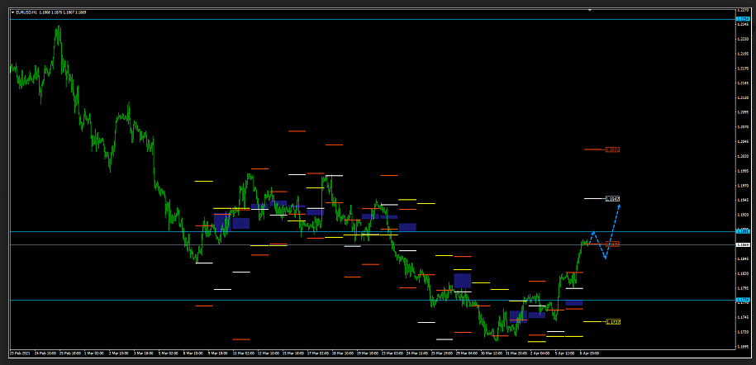The width and height of the screenshot is (756, 365).
Task: Click the 23 Feb 2021 date on the time axis
Action: [x=21, y=353]
